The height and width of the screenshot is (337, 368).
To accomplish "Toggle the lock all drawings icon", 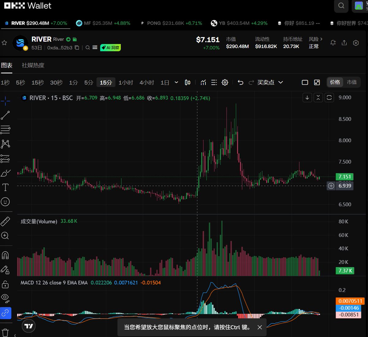I will click(x=5, y=284).
